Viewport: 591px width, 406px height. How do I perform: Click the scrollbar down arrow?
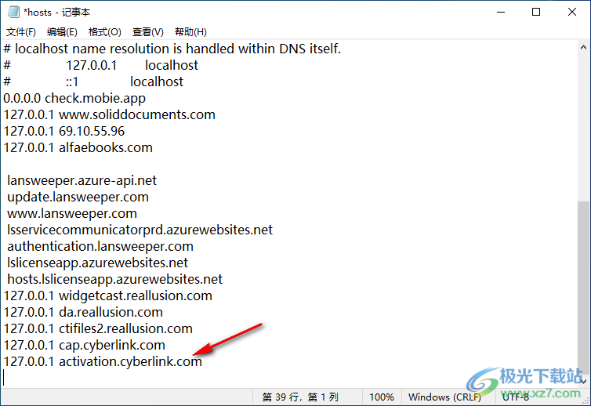583,381
